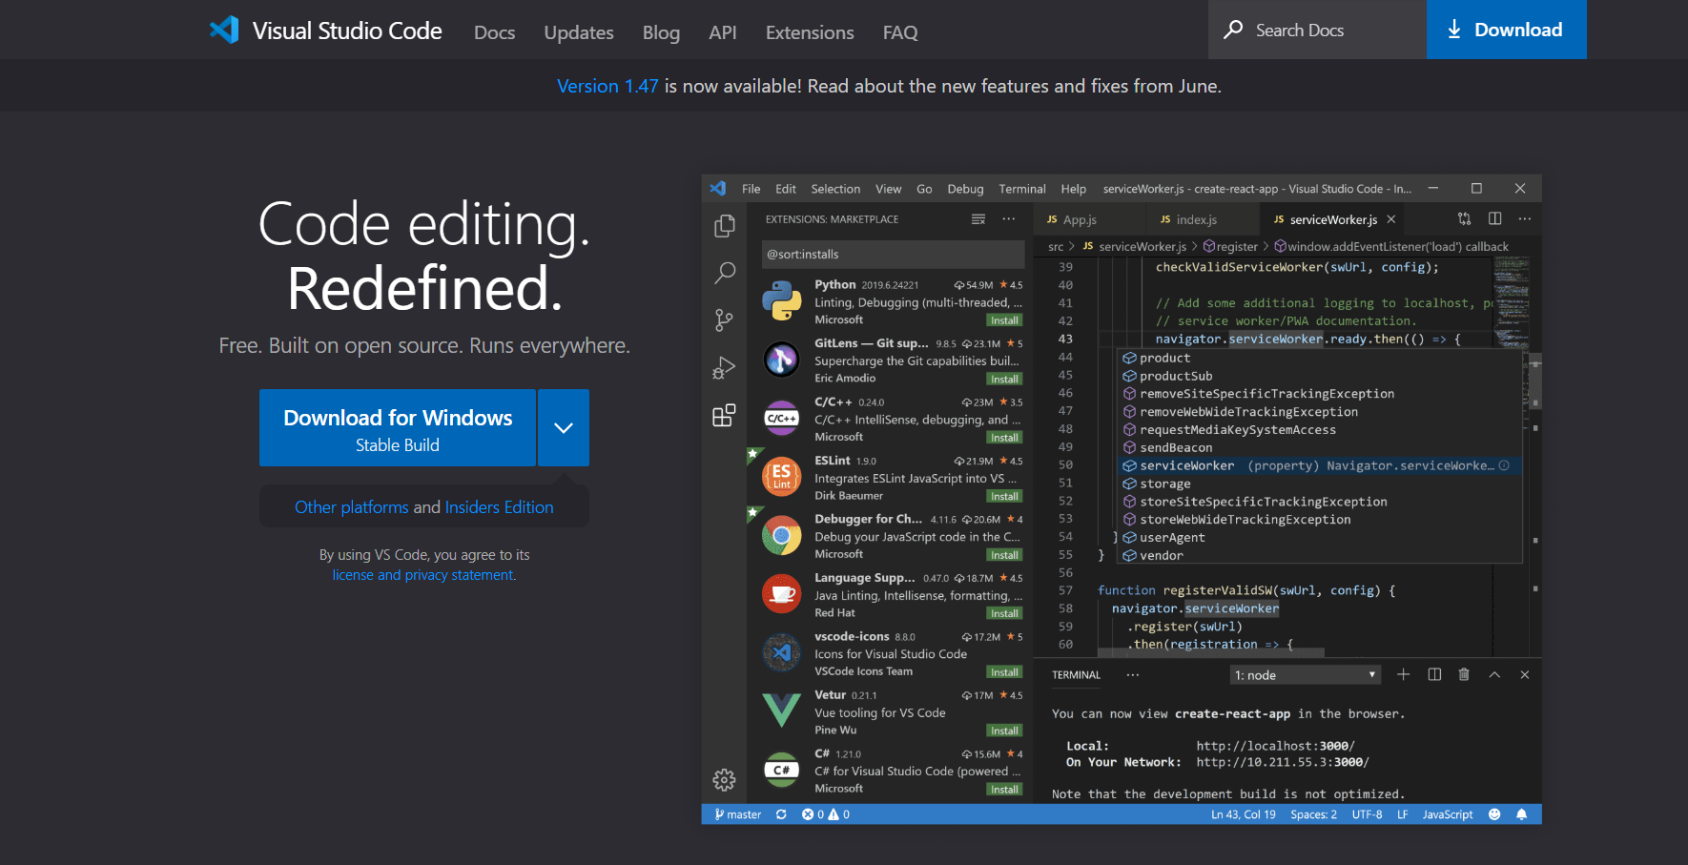Install the Vetur extension
This screenshot has width=1688, height=865.
tap(1004, 731)
